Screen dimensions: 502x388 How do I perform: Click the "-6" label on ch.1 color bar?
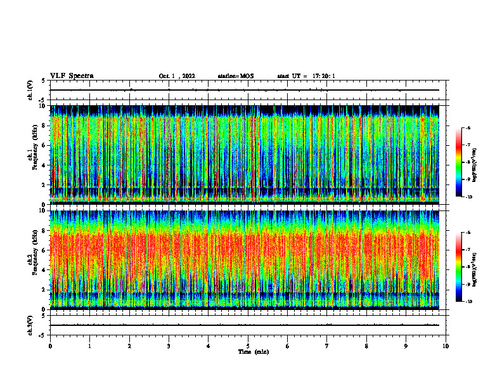[x=468, y=128]
